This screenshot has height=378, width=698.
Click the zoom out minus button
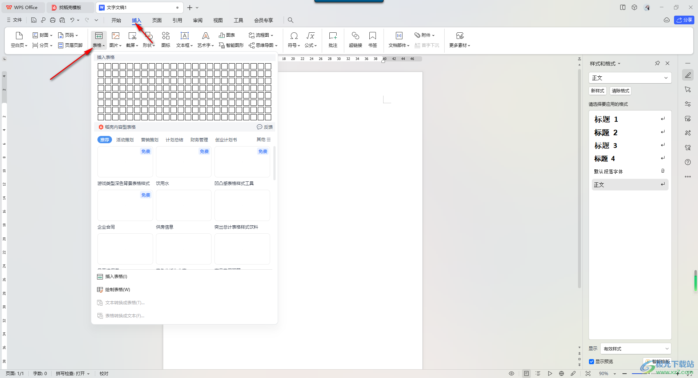(x=625, y=373)
